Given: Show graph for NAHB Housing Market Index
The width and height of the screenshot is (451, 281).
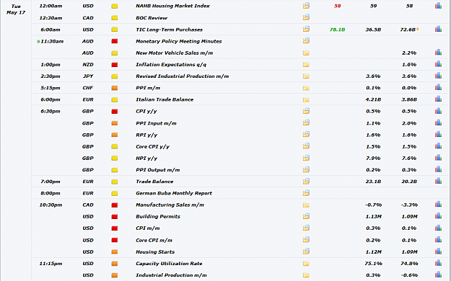Looking at the screenshot, I should [x=438, y=6].
